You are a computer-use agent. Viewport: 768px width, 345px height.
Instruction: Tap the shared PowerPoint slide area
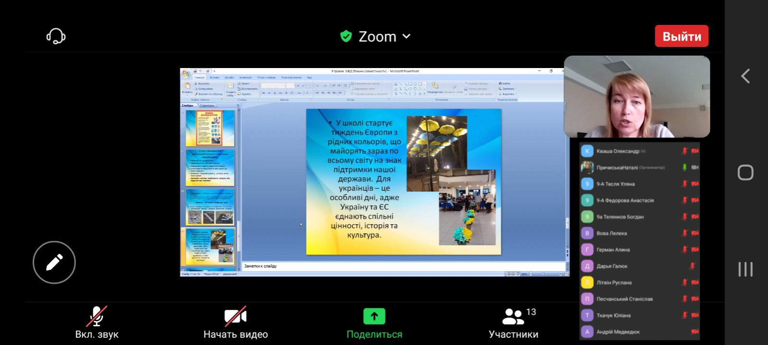click(403, 182)
